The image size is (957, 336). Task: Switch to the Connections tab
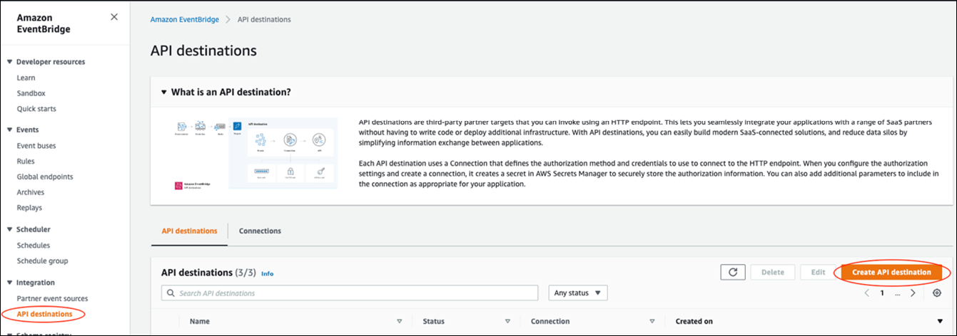(260, 231)
